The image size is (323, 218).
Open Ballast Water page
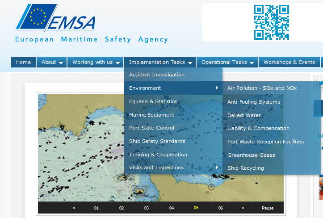click(244, 115)
